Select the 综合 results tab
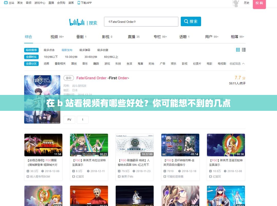This screenshot has height=206, width=277. pos(28,37)
